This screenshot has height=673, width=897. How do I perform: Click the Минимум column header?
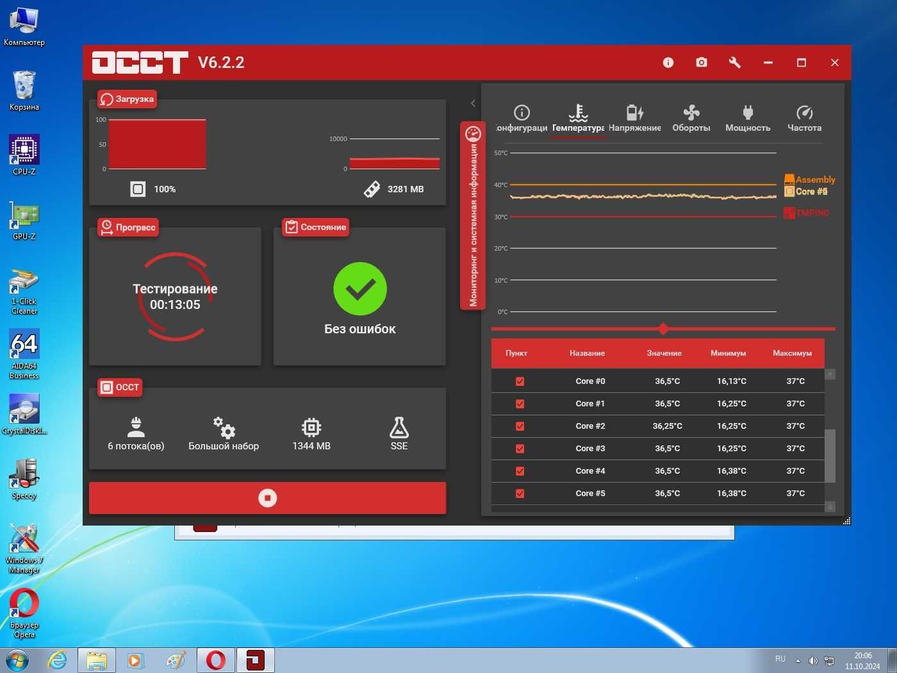click(728, 353)
